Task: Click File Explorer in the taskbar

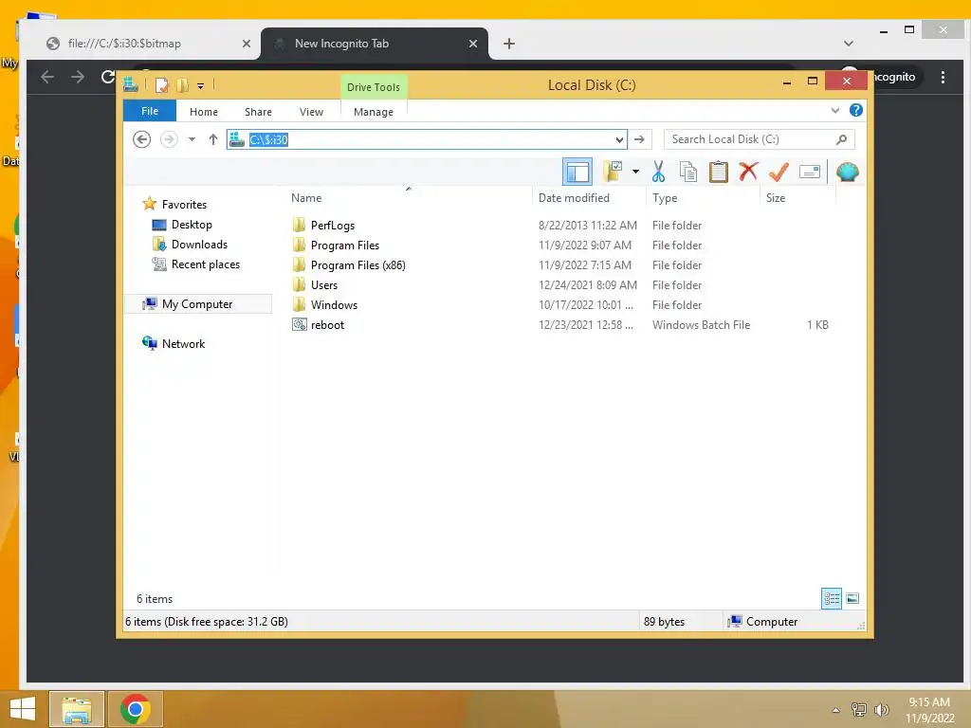Action: click(x=76, y=709)
